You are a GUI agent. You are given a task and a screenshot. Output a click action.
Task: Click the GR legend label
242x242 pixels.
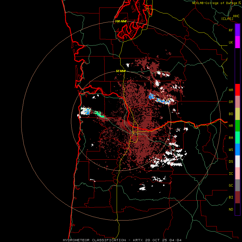(231, 102)
